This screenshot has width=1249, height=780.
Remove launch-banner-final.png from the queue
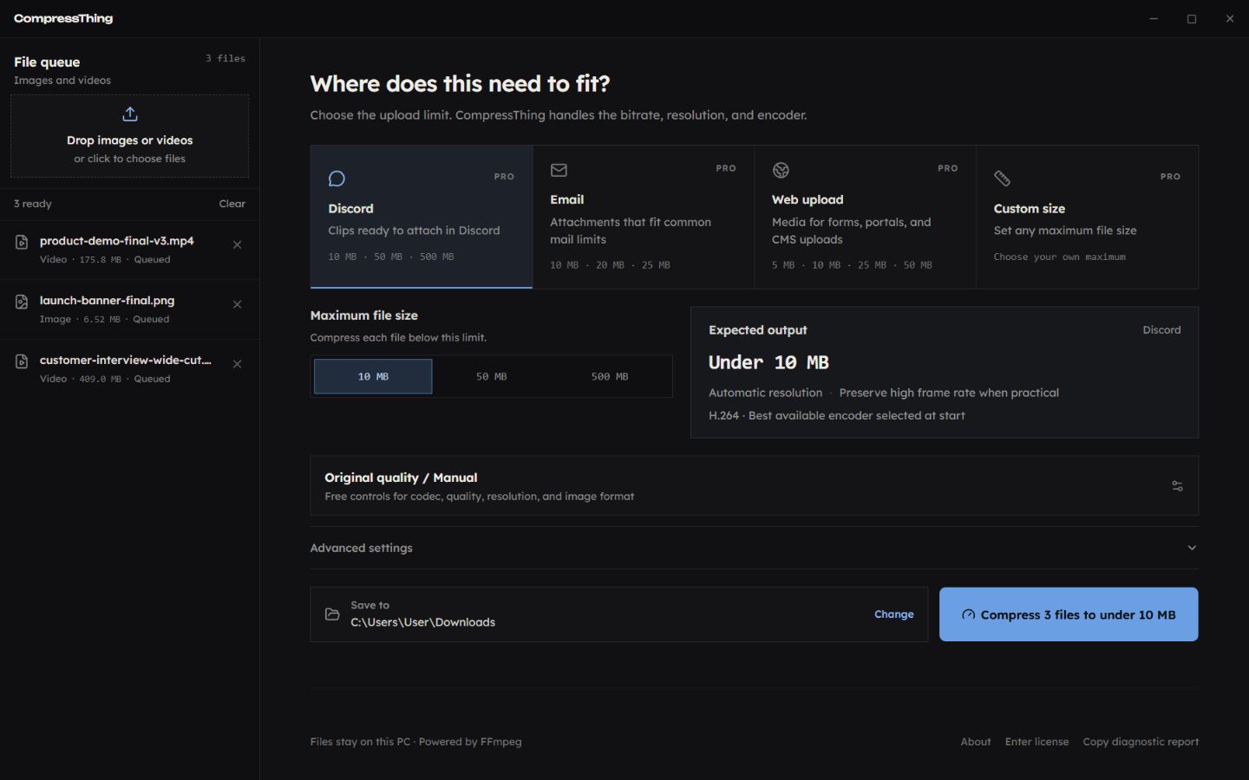point(237,305)
